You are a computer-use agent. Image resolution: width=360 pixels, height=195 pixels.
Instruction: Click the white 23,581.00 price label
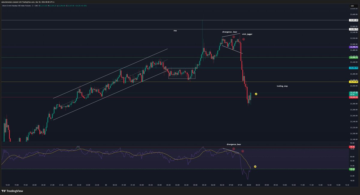[x=354, y=20]
